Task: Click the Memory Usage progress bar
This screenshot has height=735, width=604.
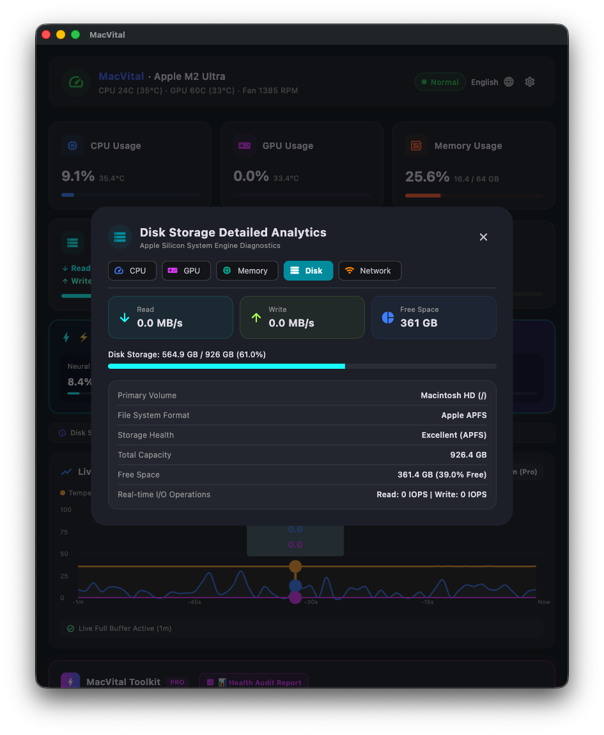Action: click(x=474, y=196)
